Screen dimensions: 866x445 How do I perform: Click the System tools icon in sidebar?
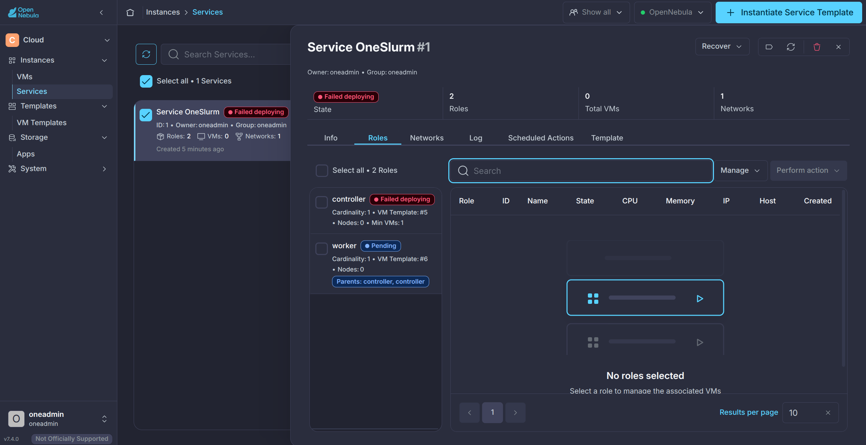[x=12, y=169]
